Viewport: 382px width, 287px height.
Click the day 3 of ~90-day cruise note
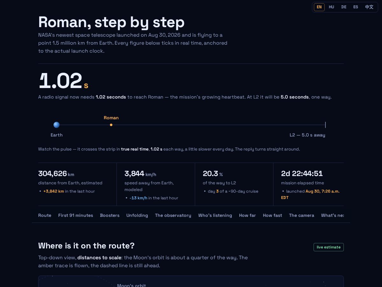pyautogui.click(x=233, y=191)
